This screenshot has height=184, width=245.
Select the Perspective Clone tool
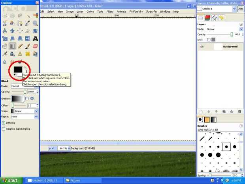click(35, 54)
